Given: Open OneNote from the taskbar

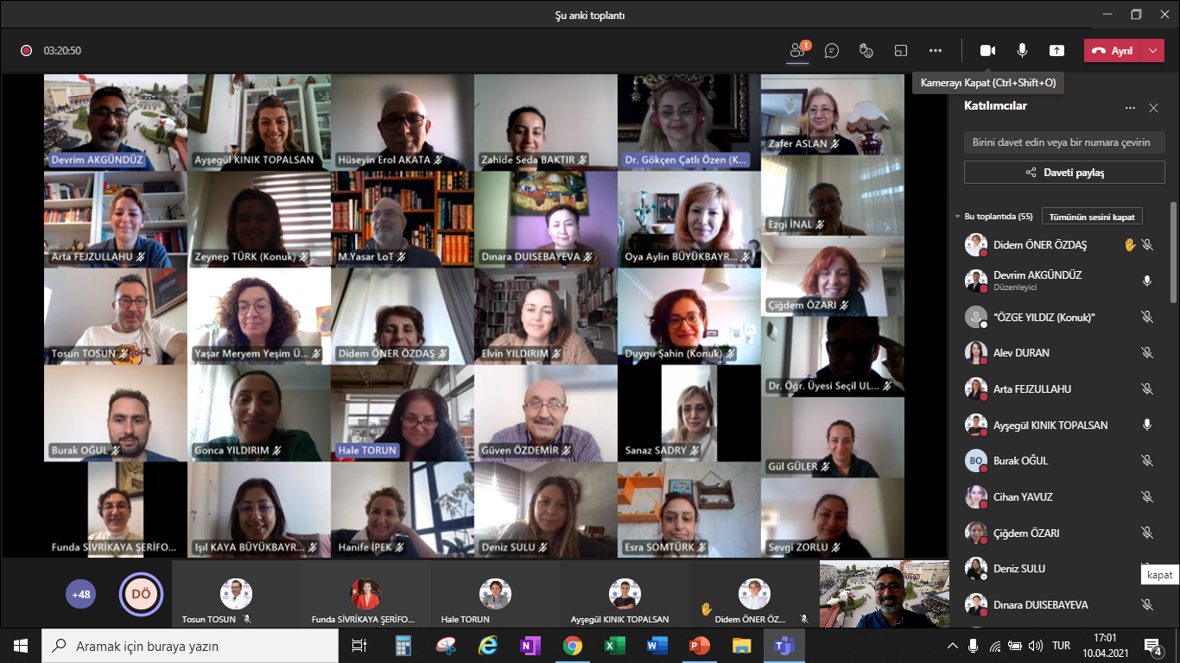Looking at the screenshot, I should (530, 646).
